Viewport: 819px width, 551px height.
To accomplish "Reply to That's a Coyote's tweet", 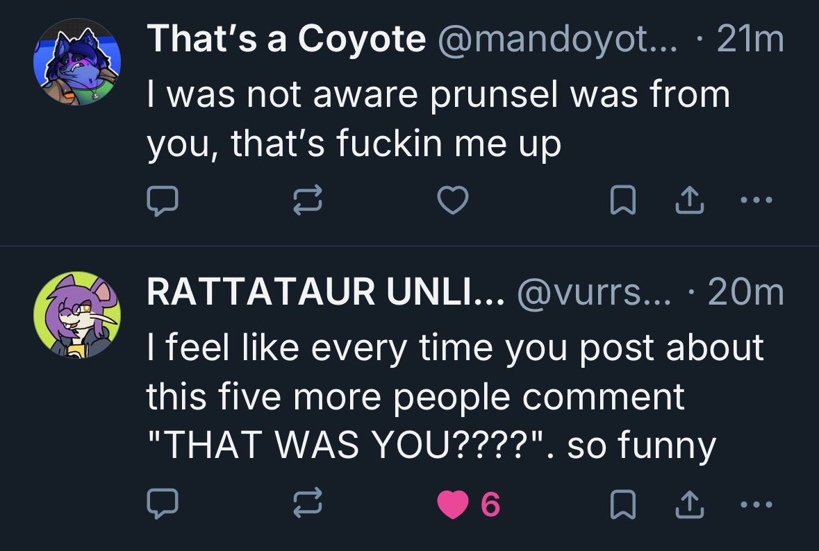I will coord(163,201).
